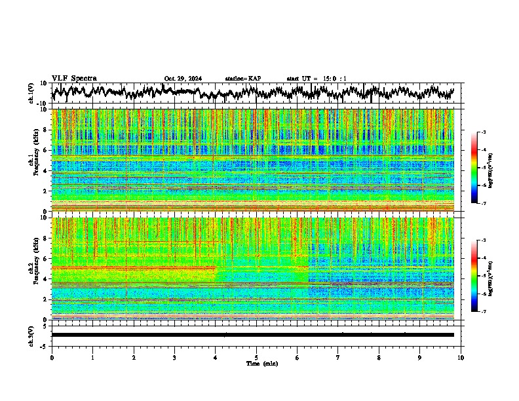Click the "5" minute tick on Time axis
Image resolution: width=519 pixels, height=401 pixels.
(256, 358)
